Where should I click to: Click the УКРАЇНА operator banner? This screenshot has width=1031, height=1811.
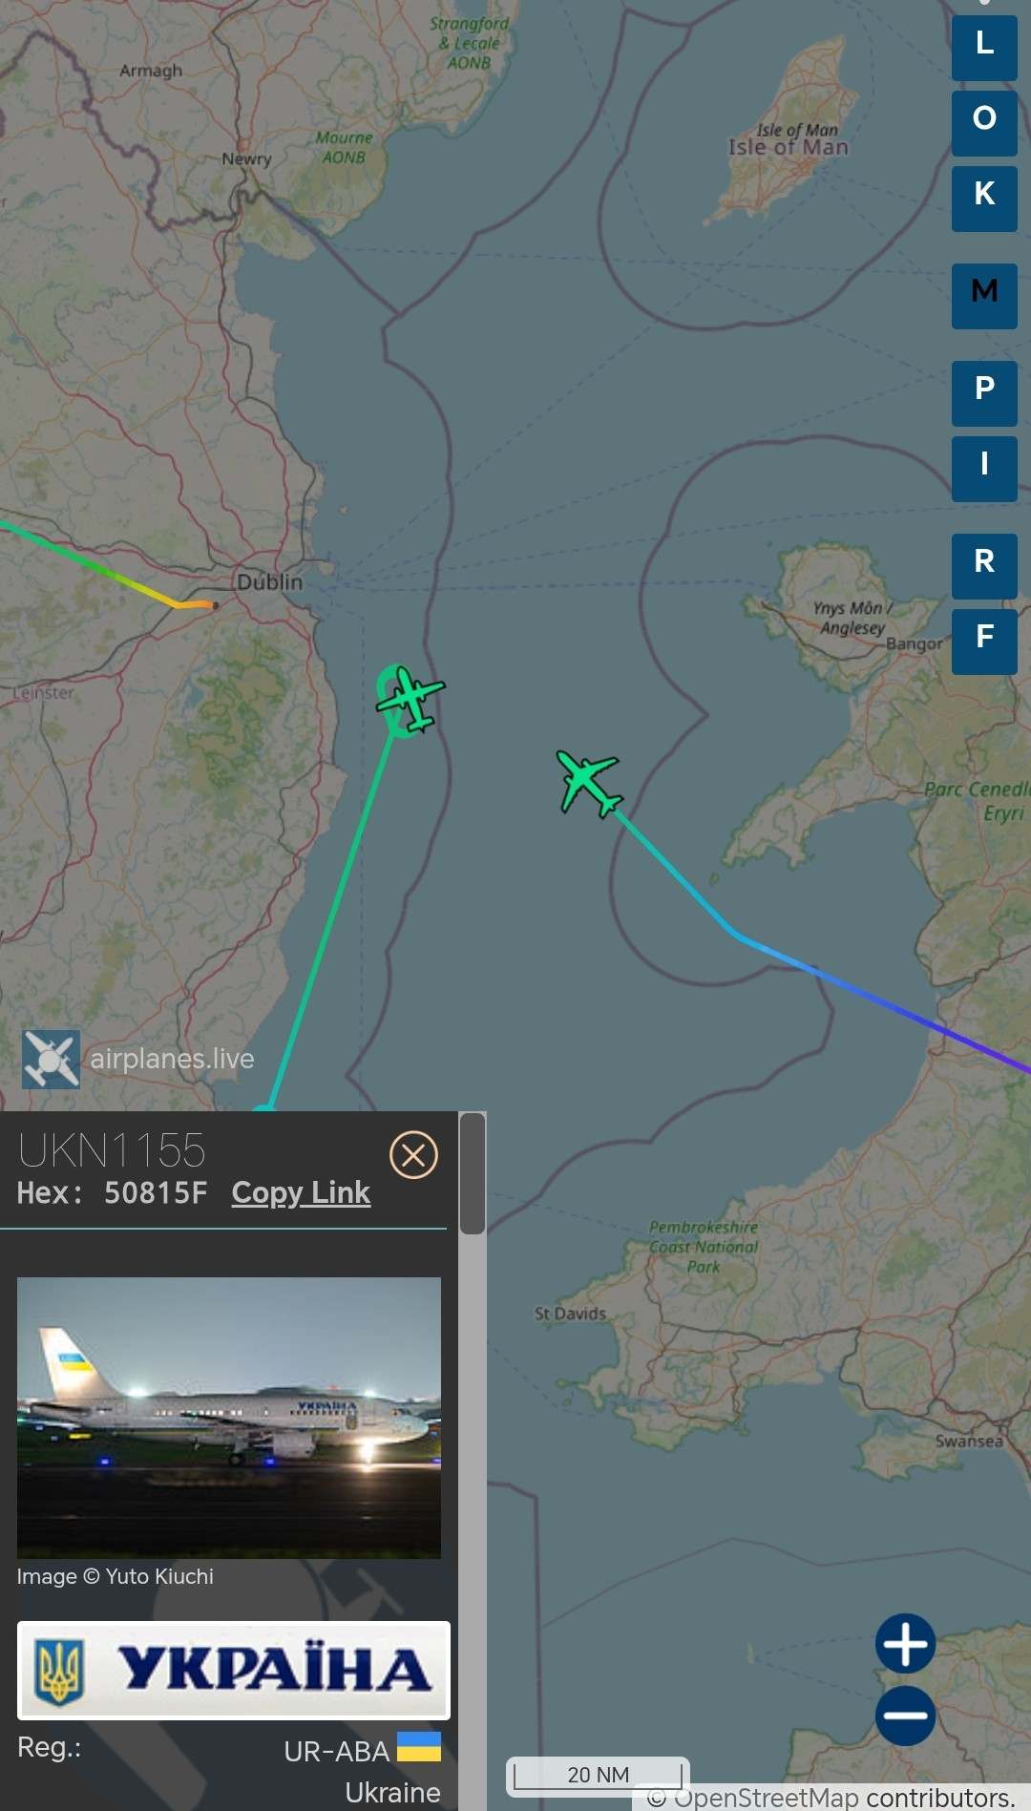(234, 1670)
